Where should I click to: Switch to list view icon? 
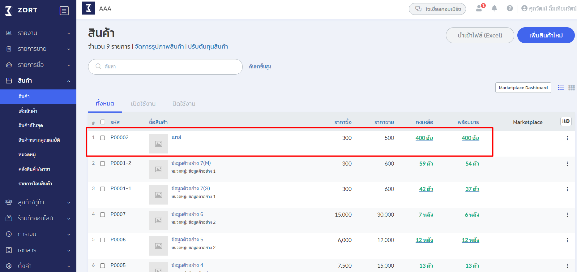click(561, 88)
